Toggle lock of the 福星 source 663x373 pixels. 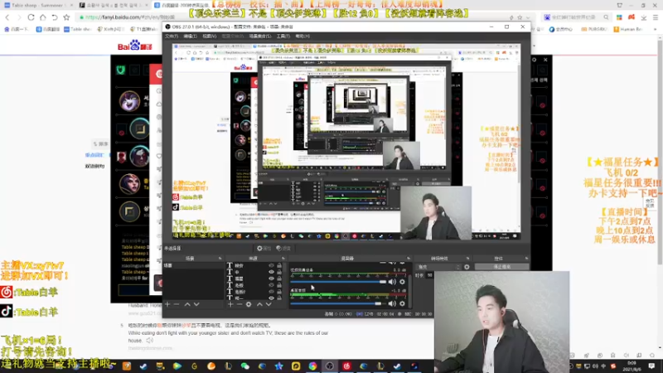point(279,279)
